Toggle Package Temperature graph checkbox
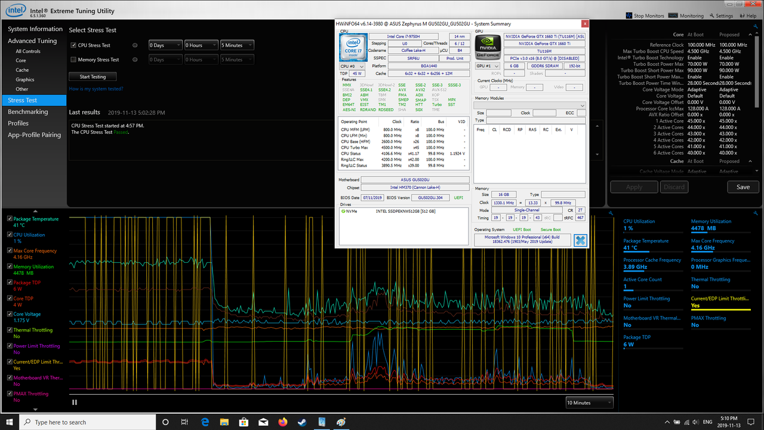Image resolution: width=764 pixels, height=430 pixels. (10, 219)
